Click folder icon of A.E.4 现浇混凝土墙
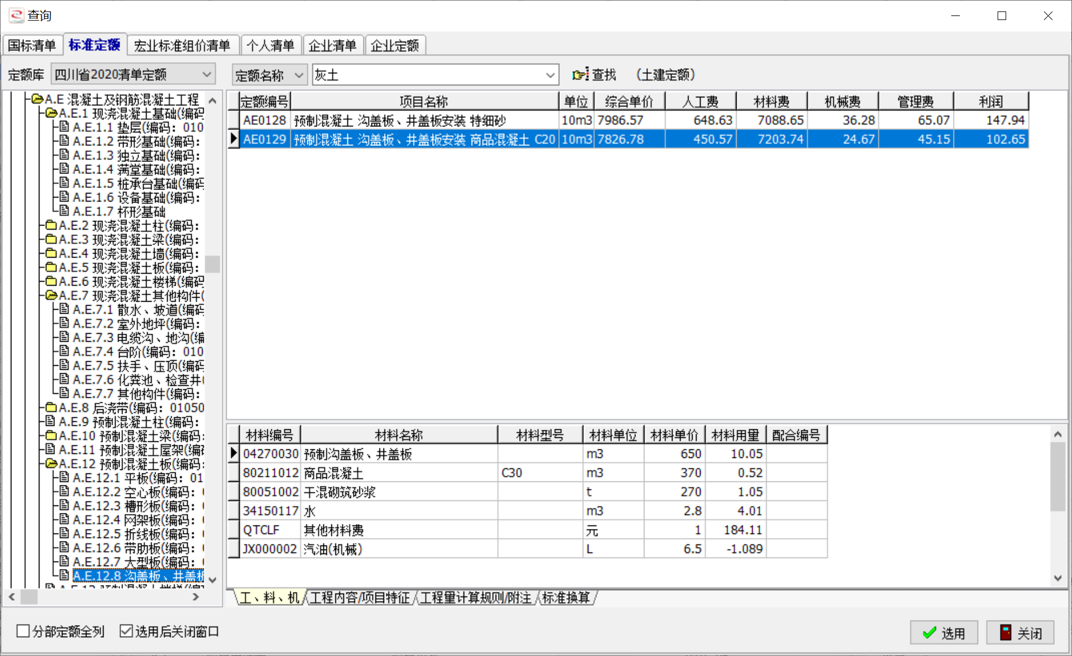Image resolution: width=1072 pixels, height=656 pixels. click(x=51, y=254)
